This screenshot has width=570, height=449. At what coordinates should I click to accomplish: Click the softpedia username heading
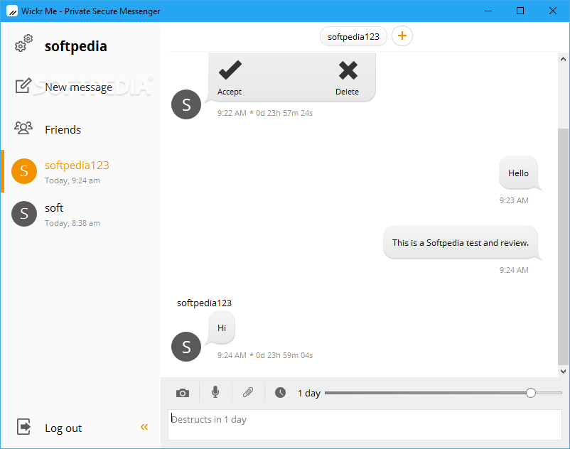(76, 46)
